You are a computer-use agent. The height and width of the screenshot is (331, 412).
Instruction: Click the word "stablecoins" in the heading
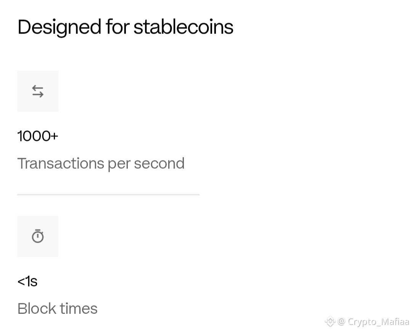click(183, 27)
